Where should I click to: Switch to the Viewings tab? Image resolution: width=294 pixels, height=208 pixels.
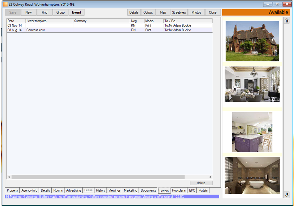tap(114, 190)
